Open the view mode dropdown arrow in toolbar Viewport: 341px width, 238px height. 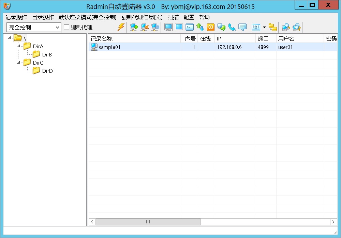pyautogui.click(x=264, y=27)
